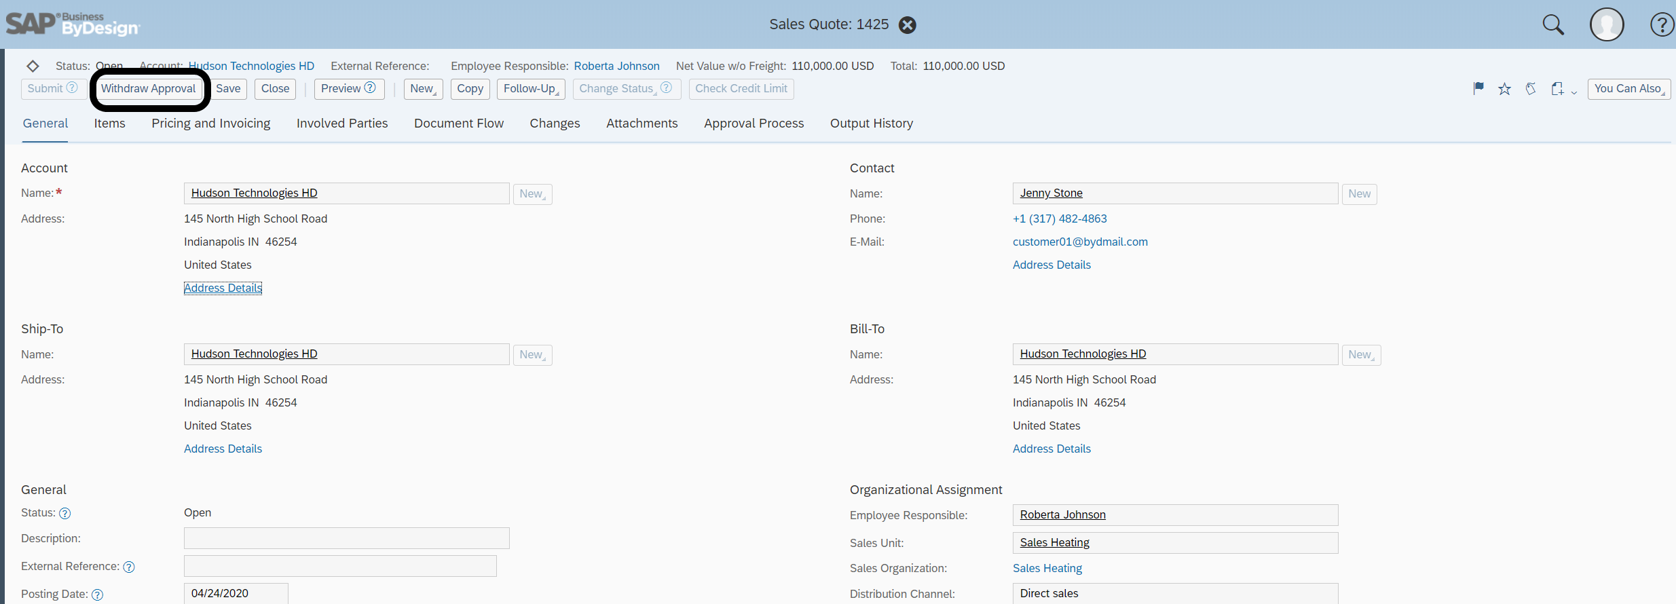The height and width of the screenshot is (604, 1676).
Task: Open the Changes tab
Action: pos(555,124)
